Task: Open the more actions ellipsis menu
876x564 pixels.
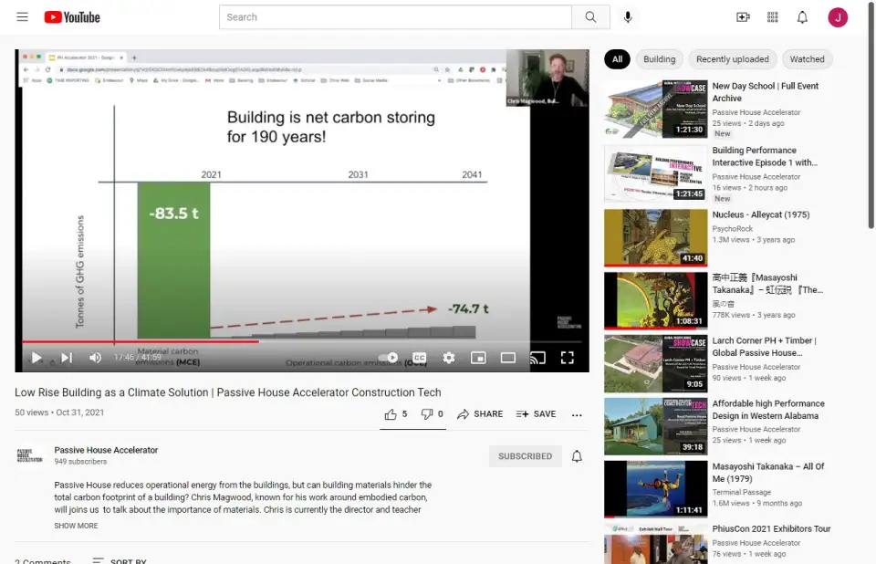Action: click(577, 414)
